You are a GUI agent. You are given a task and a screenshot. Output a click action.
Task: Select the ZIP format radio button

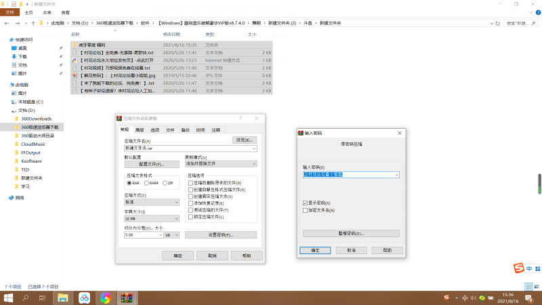tap(164, 183)
